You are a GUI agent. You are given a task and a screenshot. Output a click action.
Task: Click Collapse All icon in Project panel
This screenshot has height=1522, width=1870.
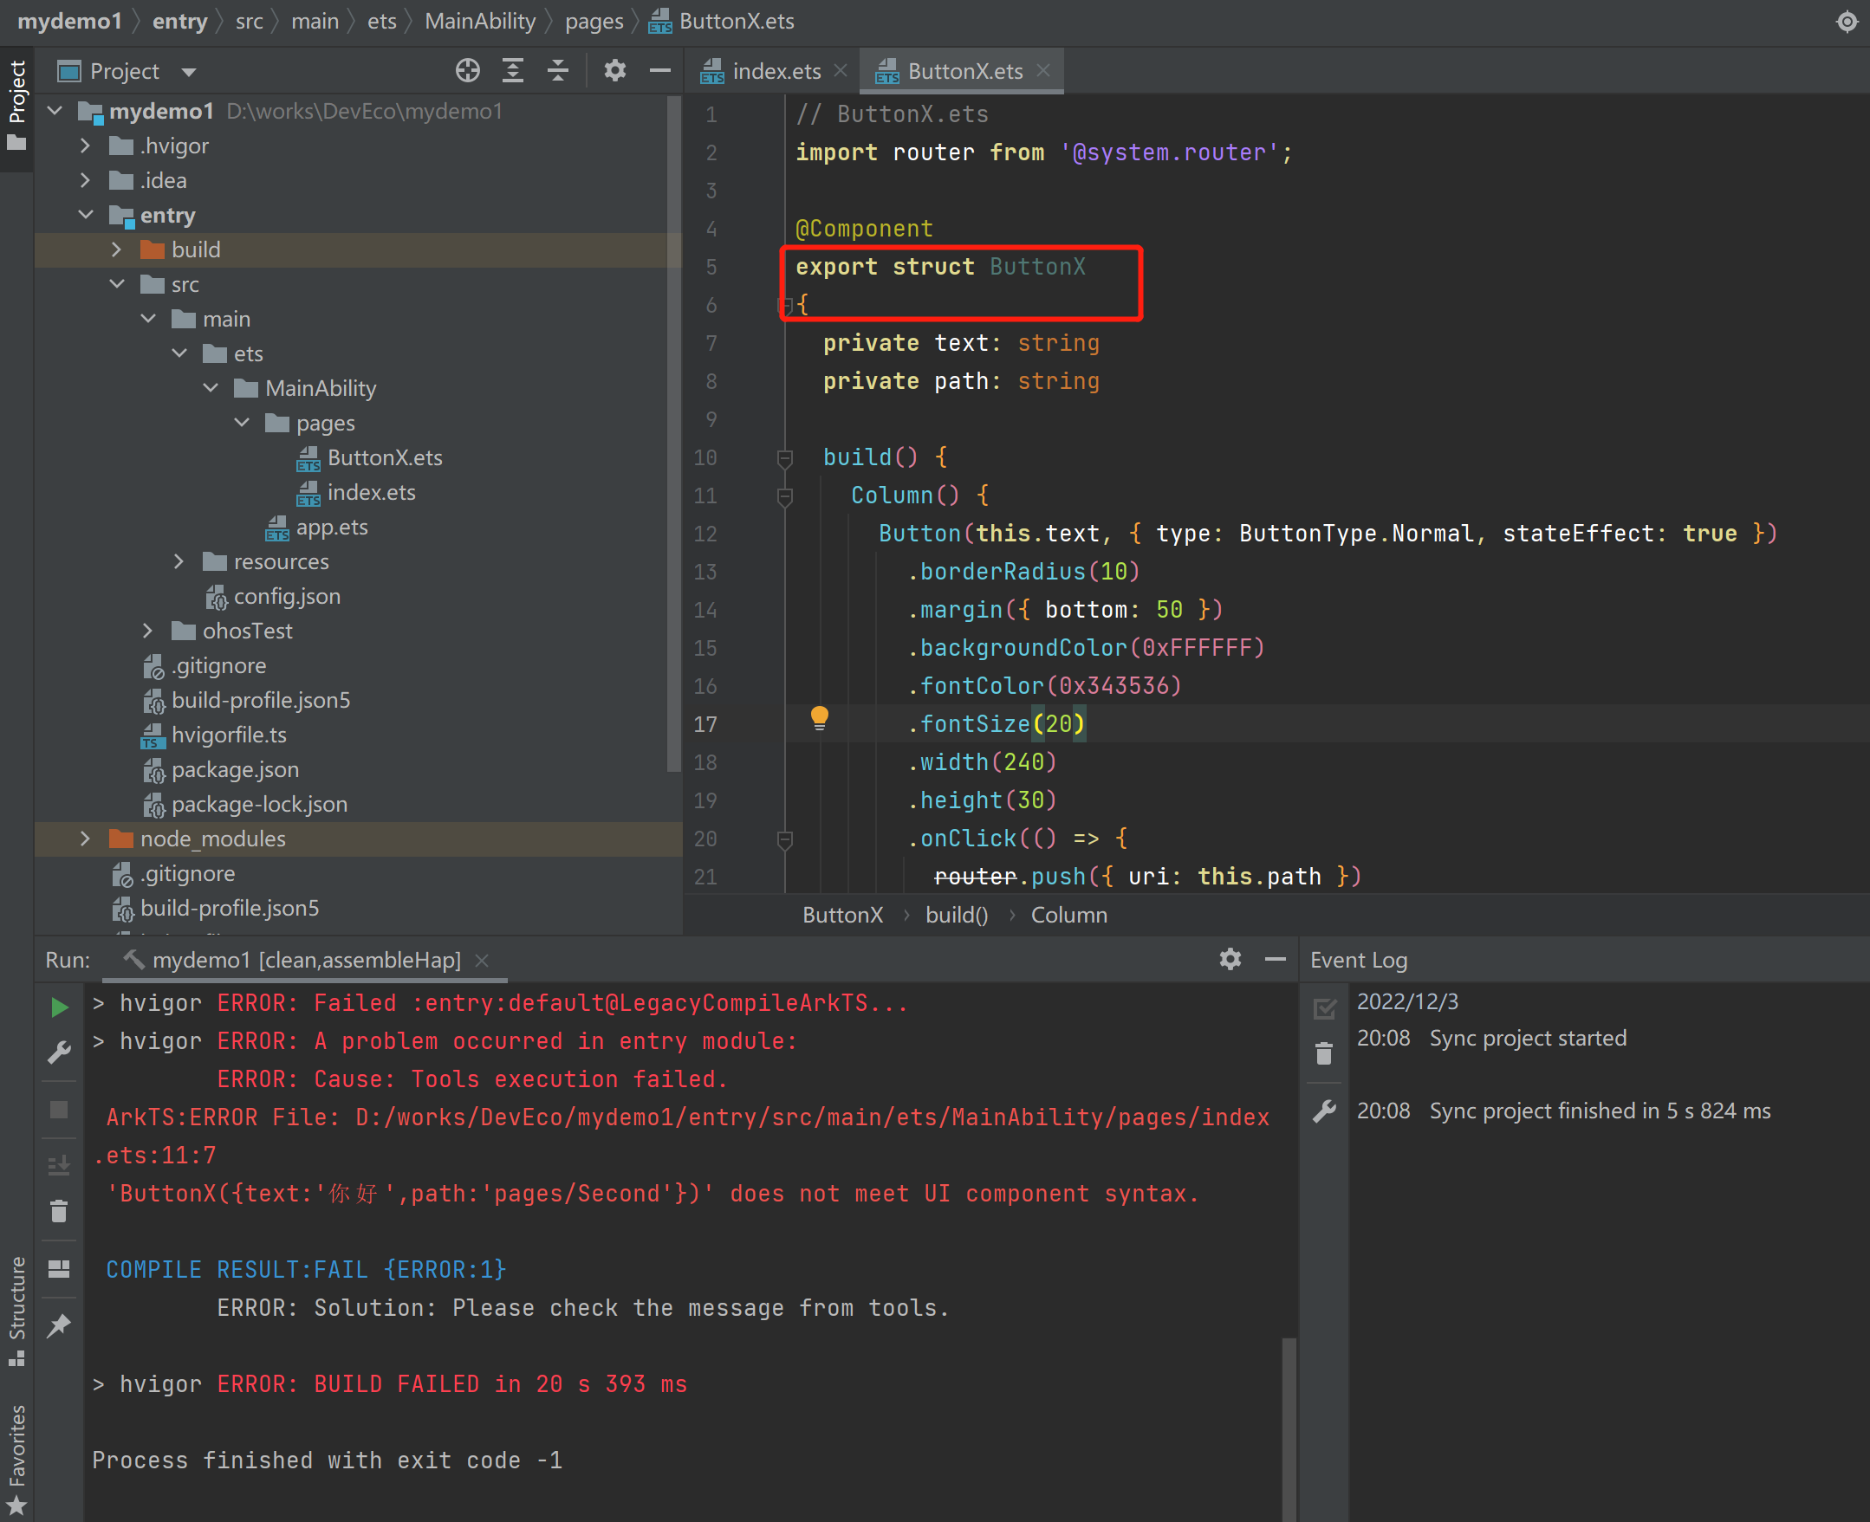[558, 70]
